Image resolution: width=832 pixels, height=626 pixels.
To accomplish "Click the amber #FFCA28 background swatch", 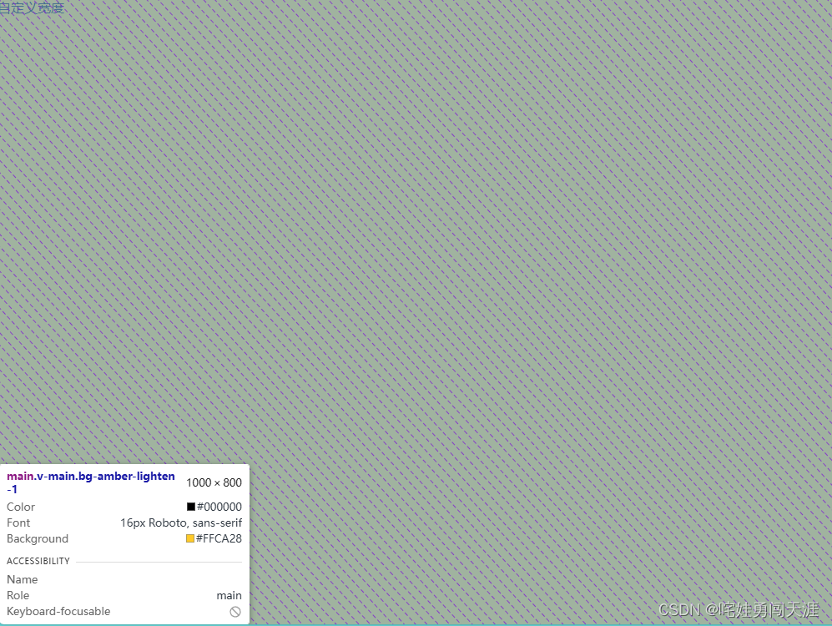I will click(190, 538).
